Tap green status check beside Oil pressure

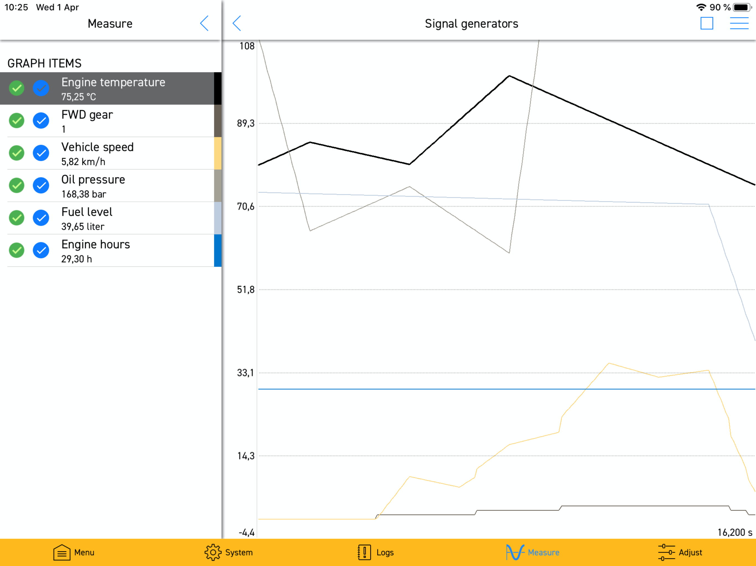point(16,185)
